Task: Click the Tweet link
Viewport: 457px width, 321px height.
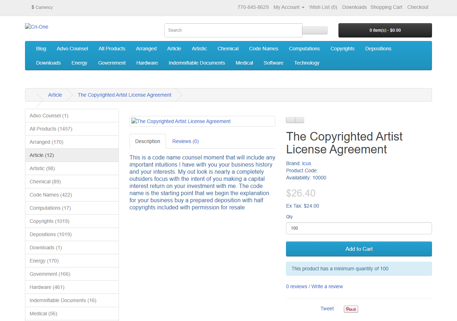Action: [x=327, y=309]
